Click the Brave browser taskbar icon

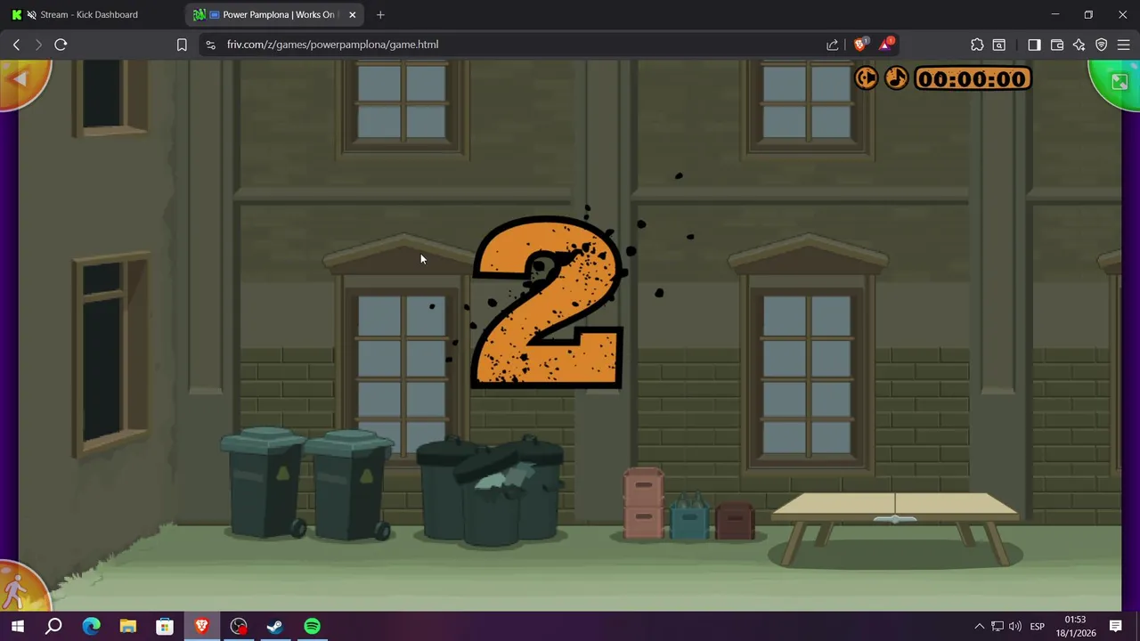point(201,627)
